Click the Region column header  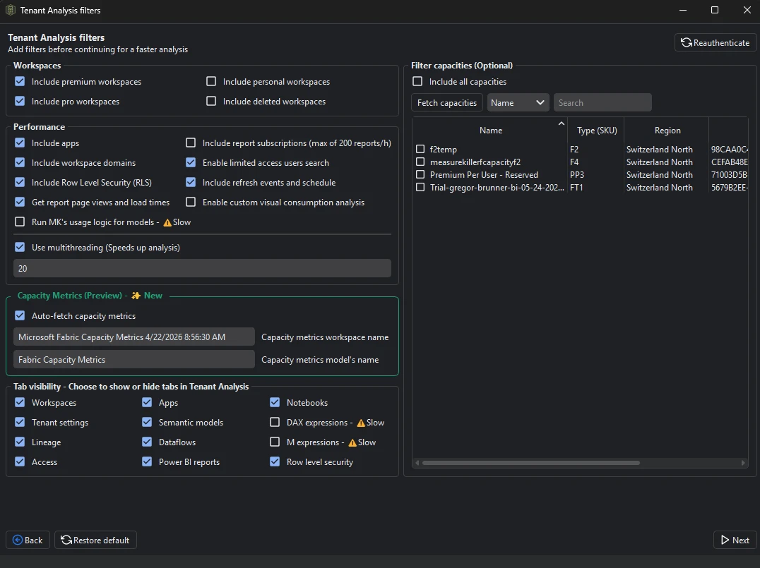click(x=667, y=131)
